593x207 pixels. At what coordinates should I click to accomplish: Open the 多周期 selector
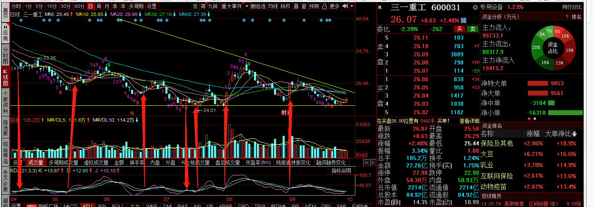tap(136, 6)
